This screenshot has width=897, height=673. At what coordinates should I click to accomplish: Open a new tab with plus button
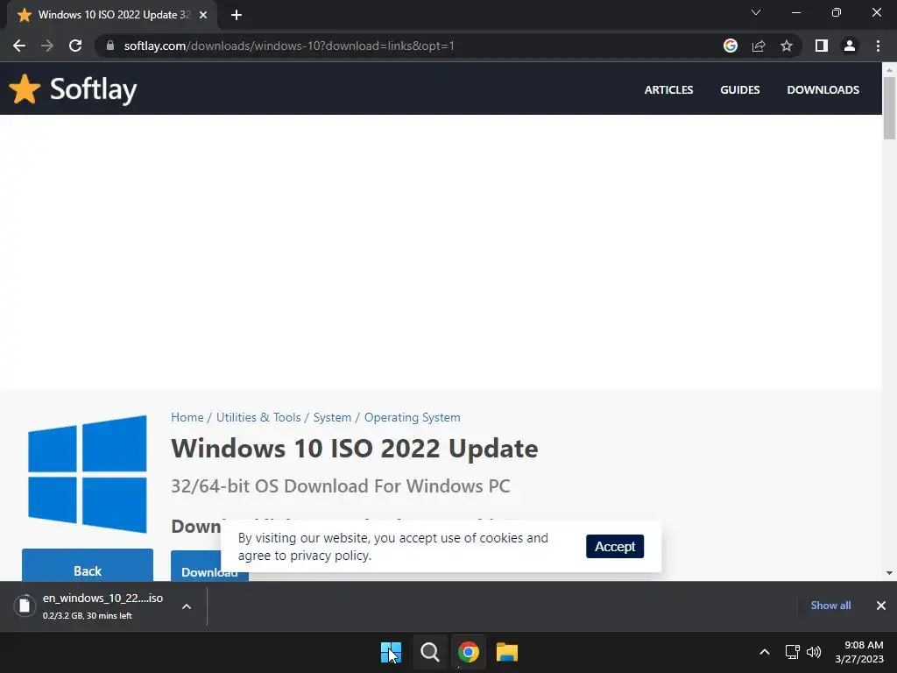[x=237, y=15]
